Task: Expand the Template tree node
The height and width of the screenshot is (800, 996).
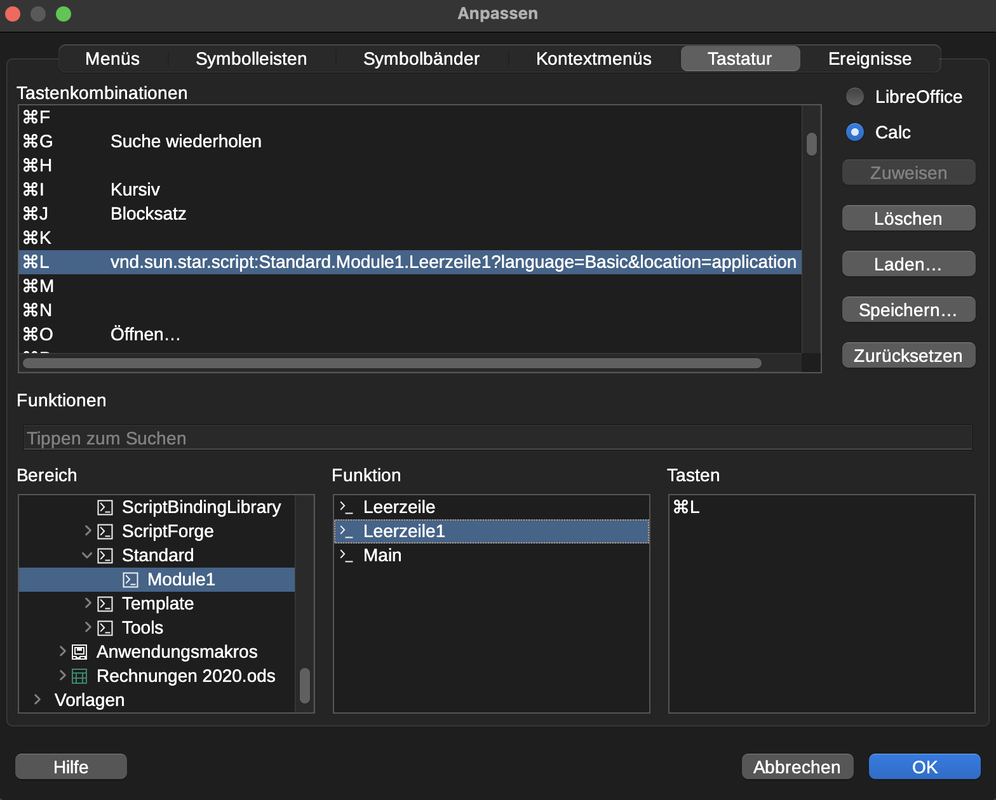Action: (88, 603)
